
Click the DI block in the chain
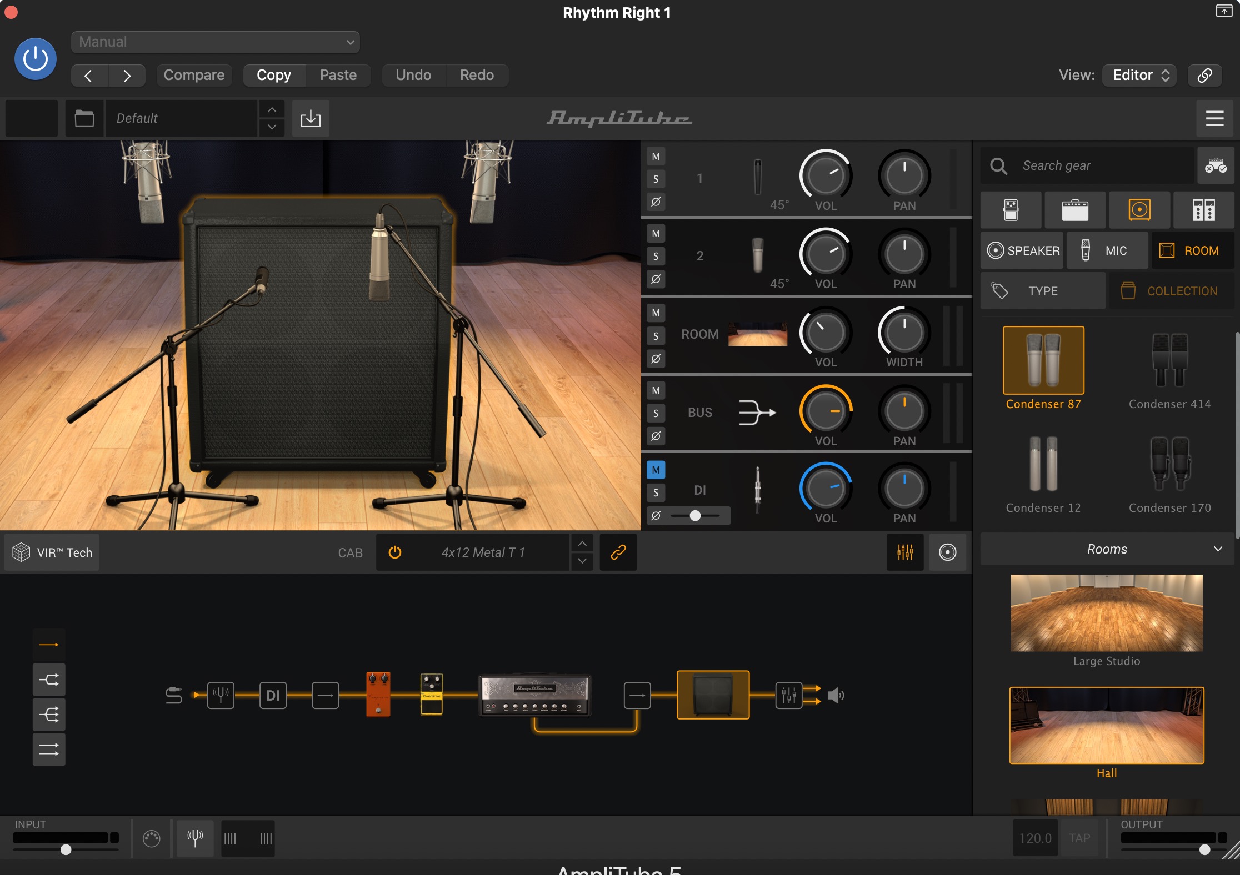coord(273,695)
